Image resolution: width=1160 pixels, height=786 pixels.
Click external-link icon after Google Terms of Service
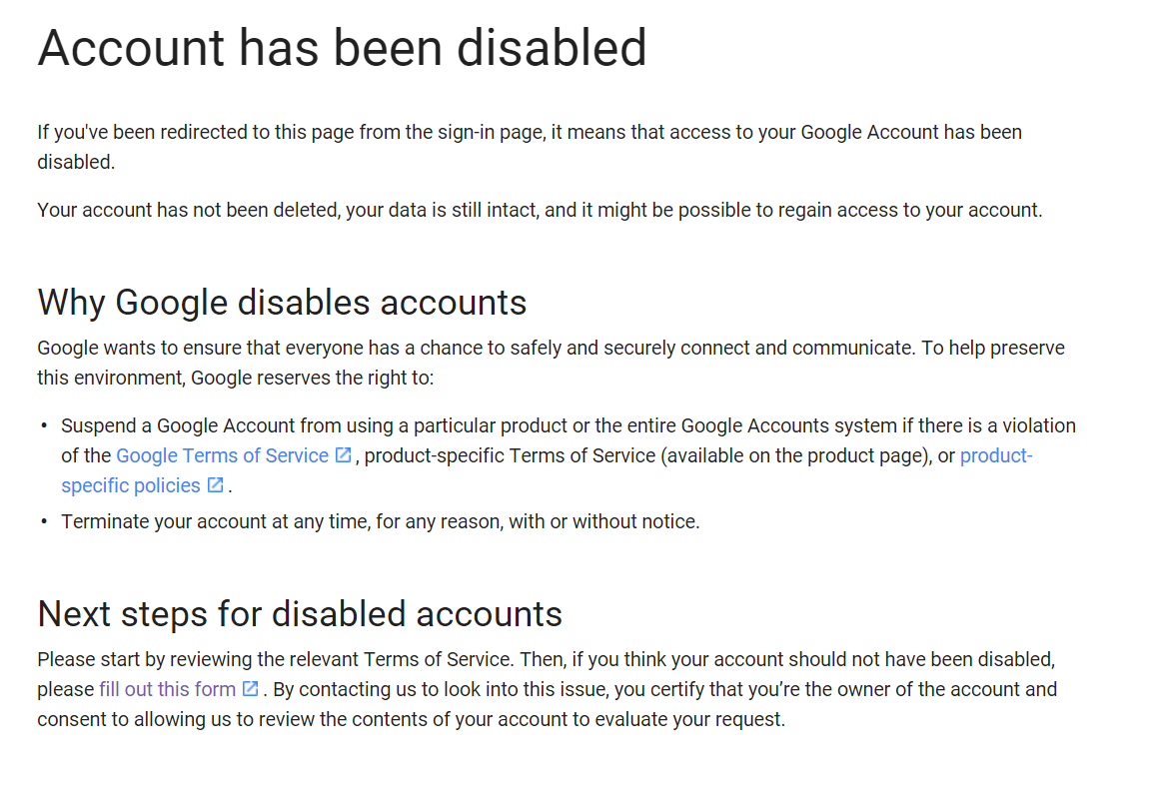click(x=344, y=454)
